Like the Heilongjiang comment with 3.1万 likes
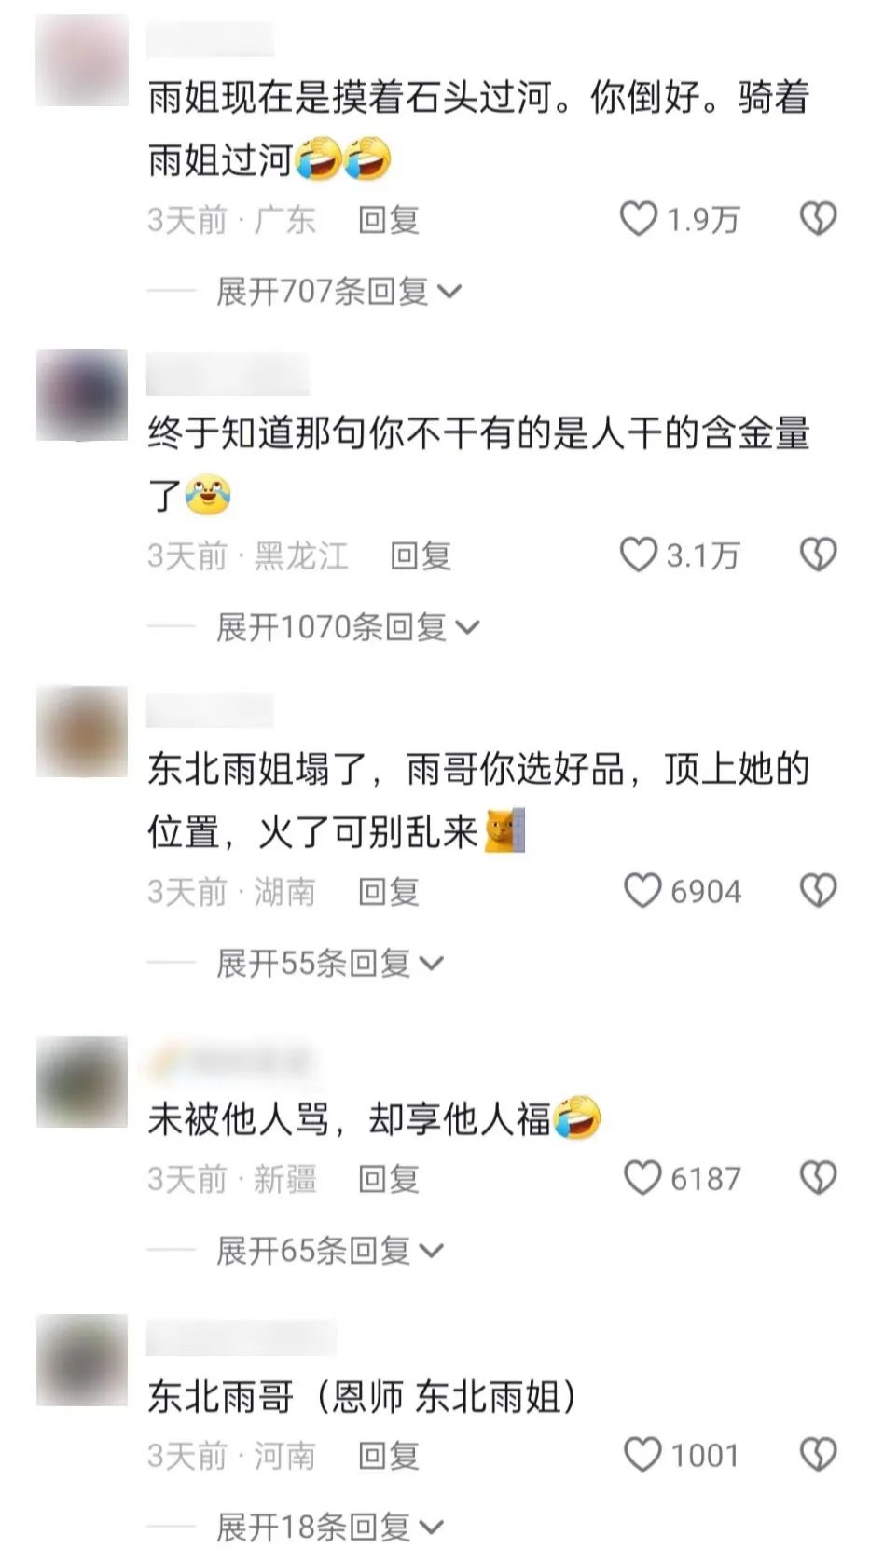This screenshot has height=1562, width=884. pyautogui.click(x=640, y=555)
